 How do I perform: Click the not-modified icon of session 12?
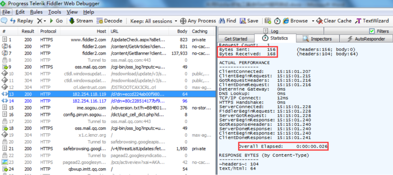click(x=5, y=87)
